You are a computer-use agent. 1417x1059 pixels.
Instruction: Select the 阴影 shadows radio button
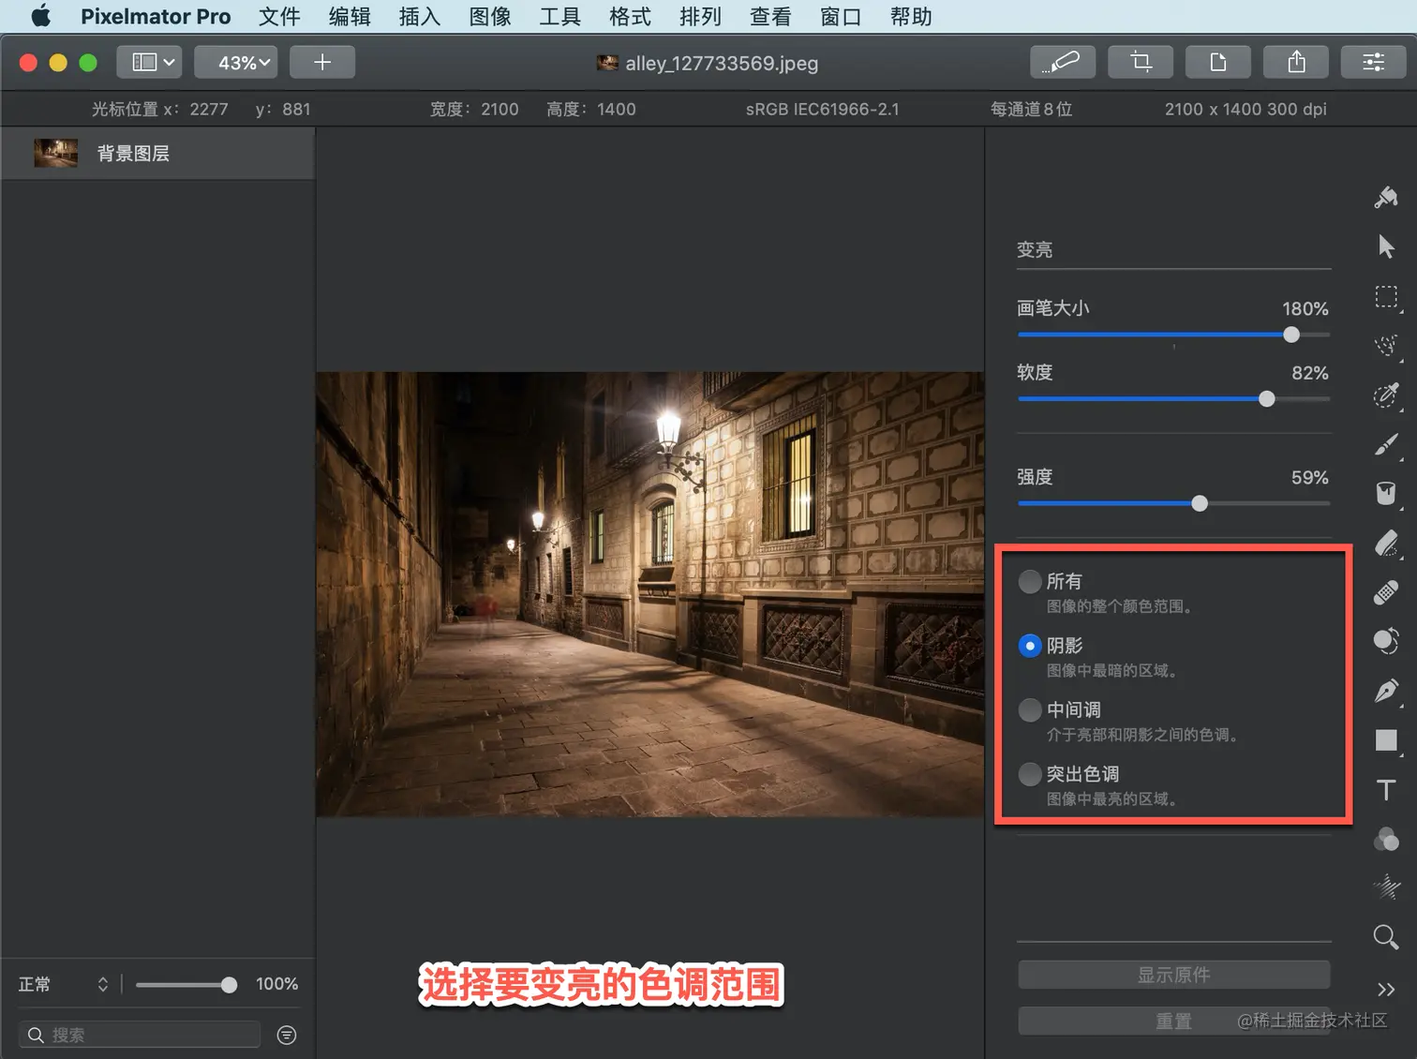point(1030,646)
